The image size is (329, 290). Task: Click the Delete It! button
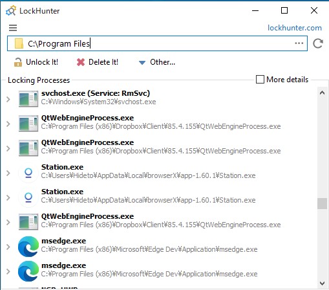[98, 62]
